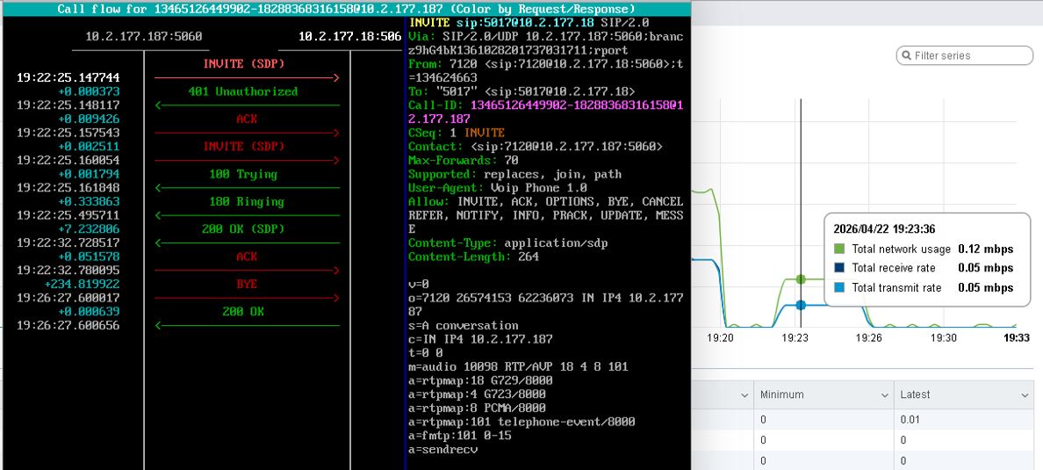The width and height of the screenshot is (1043, 470).
Task: Click the 10.2.177.187:5060 column header
Action: pyautogui.click(x=144, y=37)
